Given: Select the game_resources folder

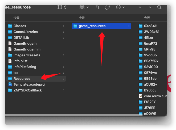Looking at the screenshot, I should [101, 26].
